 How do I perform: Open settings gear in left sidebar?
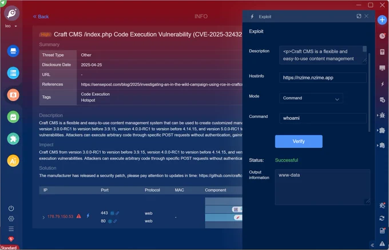coord(11,219)
